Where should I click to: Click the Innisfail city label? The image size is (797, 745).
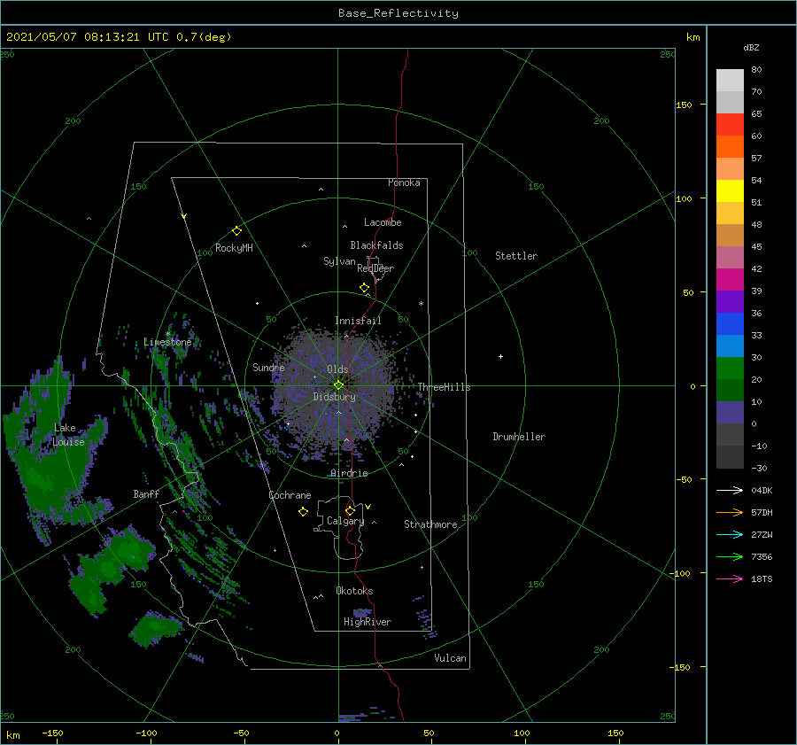tap(358, 321)
